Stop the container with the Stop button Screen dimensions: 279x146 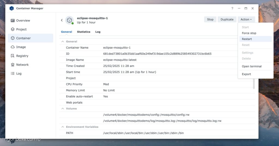(x=210, y=20)
